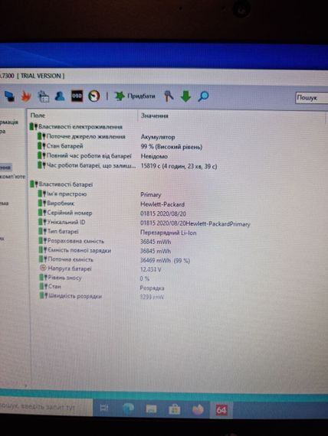The height and width of the screenshot is (436, 328).
Task: Open Task View on the taskbar
Action: (x=104, y=408)
